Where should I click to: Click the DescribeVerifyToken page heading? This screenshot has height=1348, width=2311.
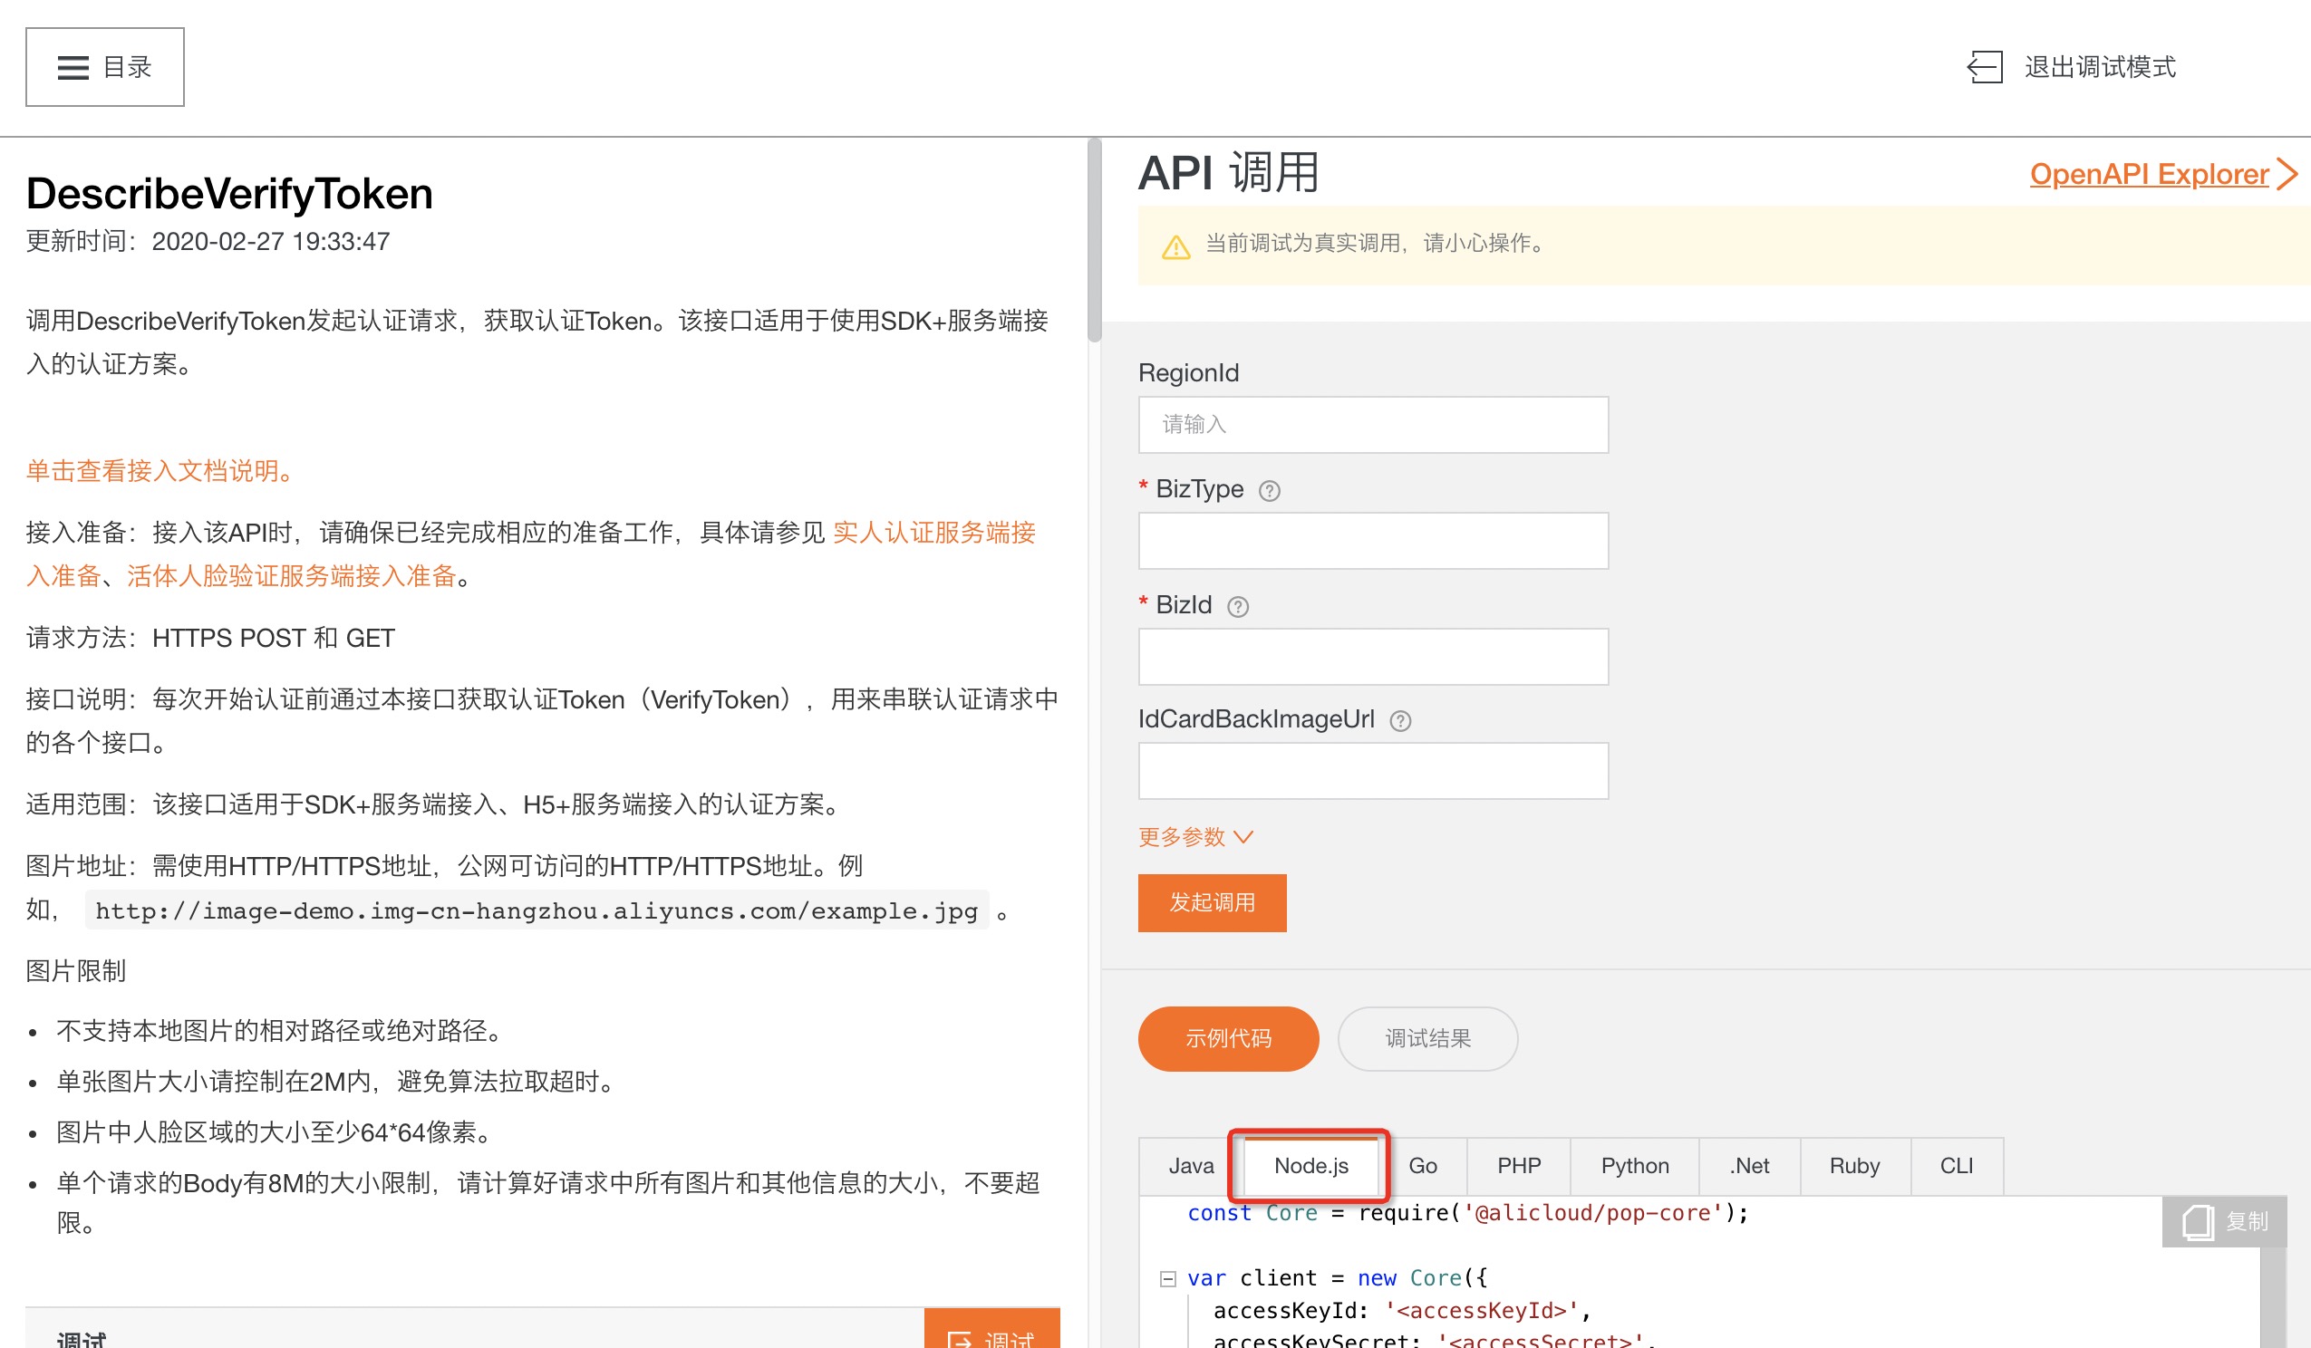(229, 194)
